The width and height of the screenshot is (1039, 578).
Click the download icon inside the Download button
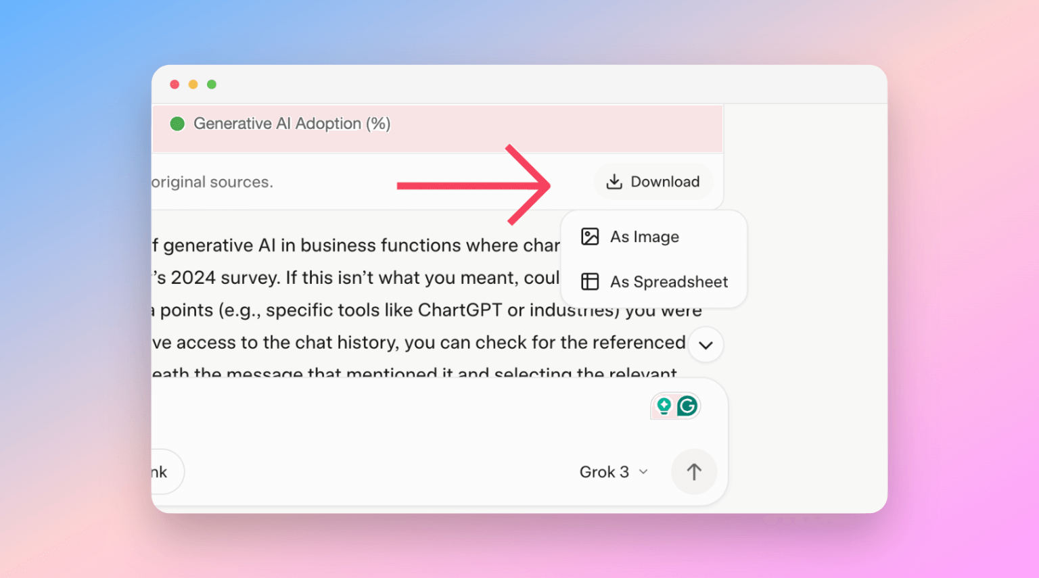coord(615,181)
